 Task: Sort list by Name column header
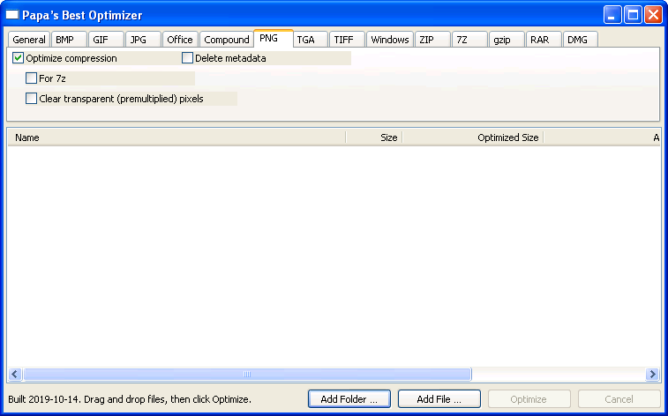pos(176,137)
